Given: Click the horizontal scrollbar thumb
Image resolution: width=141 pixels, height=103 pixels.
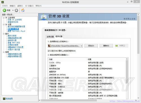Looking at the screenshot, I should tap(69, 100).
